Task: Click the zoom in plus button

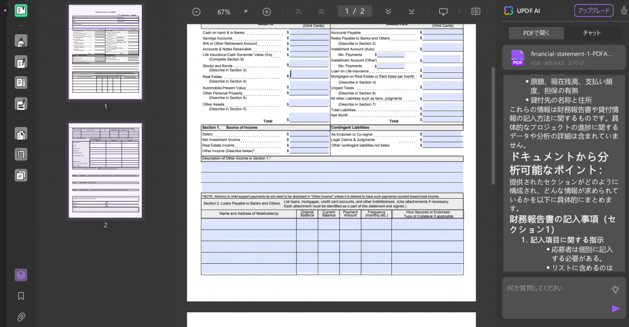Action: [267, 12]
